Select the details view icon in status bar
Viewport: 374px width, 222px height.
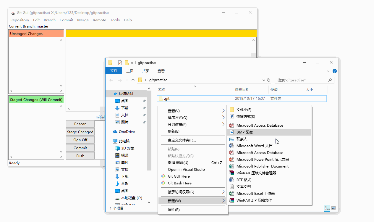coord(327,208)
